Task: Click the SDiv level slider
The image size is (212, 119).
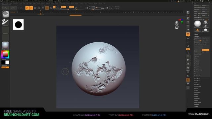Action: (198, 40)
